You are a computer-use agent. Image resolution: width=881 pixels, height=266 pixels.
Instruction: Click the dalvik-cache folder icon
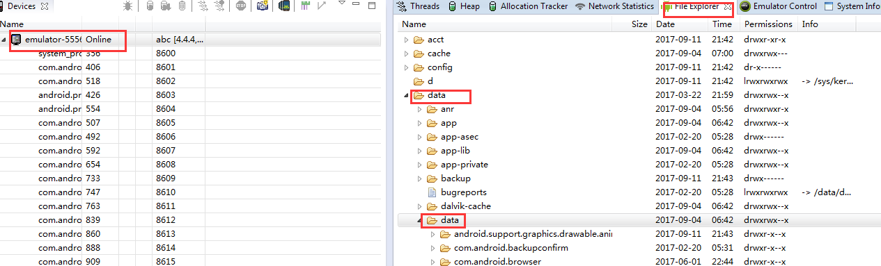[432, 206]
